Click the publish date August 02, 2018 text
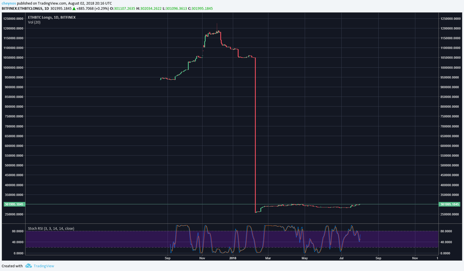This screenshot has width=464, height=271. pyautogui.click(x=81, y=3)
